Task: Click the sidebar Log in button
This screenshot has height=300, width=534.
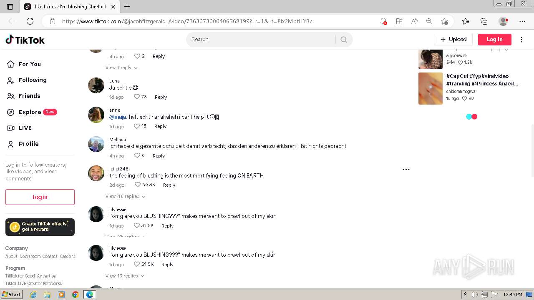Action: click(40, 197)
